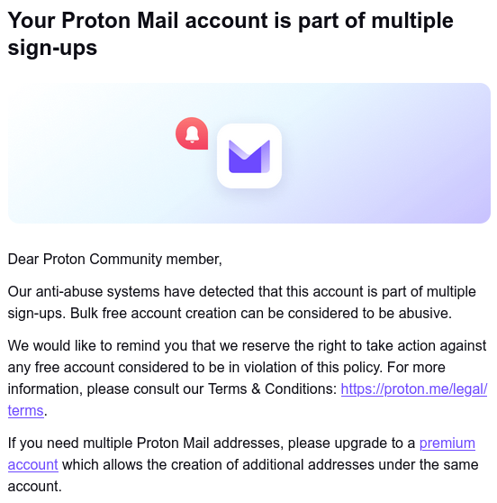497x503 pixels.
Task: Click the "Dear Proton Community member," greeting
Action: 114,260
